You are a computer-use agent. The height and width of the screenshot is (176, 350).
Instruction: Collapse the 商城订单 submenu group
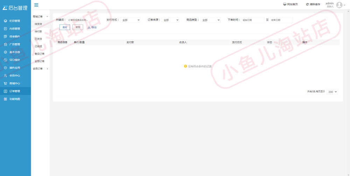point(41,16)
